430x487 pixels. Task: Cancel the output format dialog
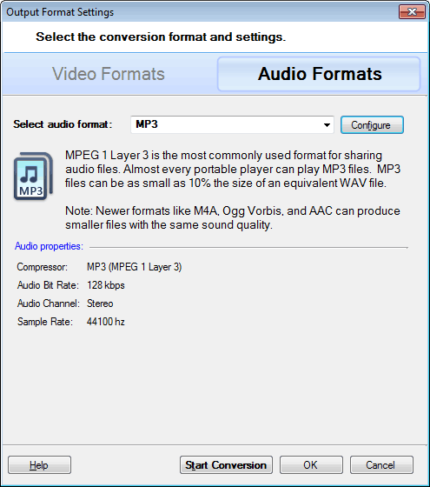(x=381, y=465)
